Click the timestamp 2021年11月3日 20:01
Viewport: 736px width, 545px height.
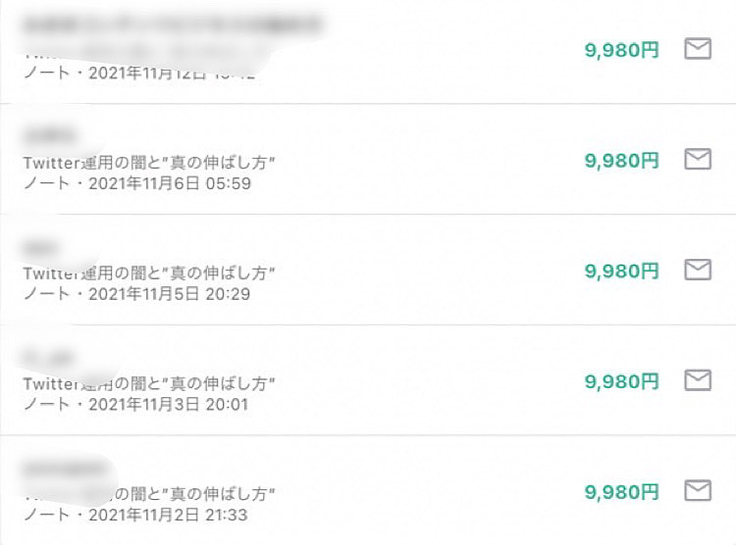168,404
